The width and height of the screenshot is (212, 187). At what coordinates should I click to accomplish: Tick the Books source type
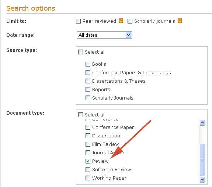coord(88,64)
